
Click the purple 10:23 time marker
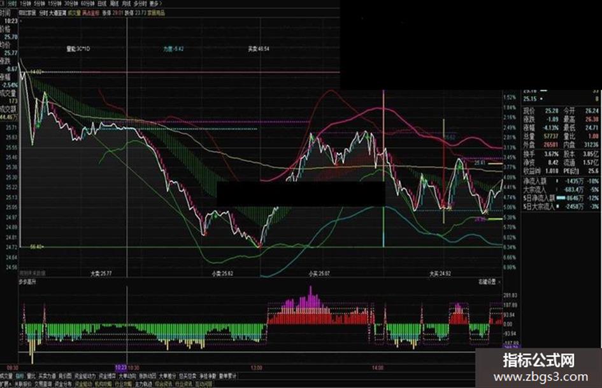(x=121, y=368)
